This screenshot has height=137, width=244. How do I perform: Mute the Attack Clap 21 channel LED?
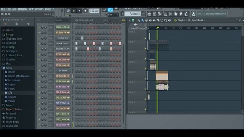39,43
